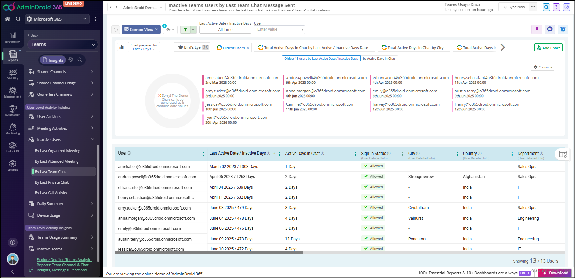Open the three-dot menu beside Microsoft 365
Screen dimensions: 575x278
click(95, 19)
